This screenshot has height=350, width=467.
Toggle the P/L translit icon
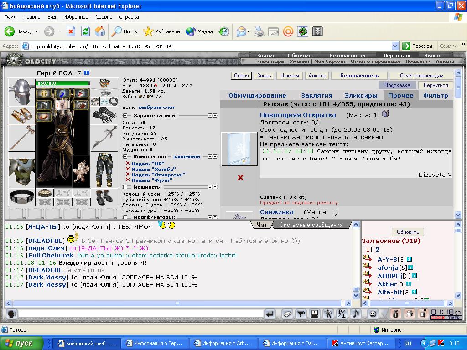click(x=342, y=314)
